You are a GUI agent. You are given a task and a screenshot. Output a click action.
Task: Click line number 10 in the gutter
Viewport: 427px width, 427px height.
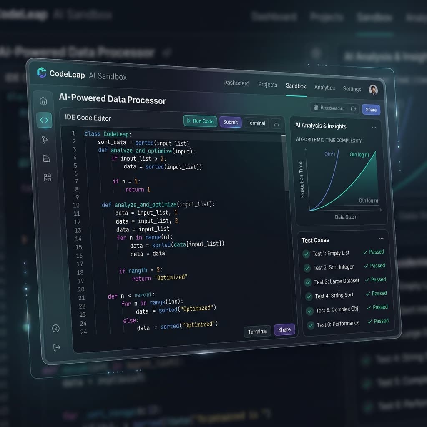coord(76,205)
